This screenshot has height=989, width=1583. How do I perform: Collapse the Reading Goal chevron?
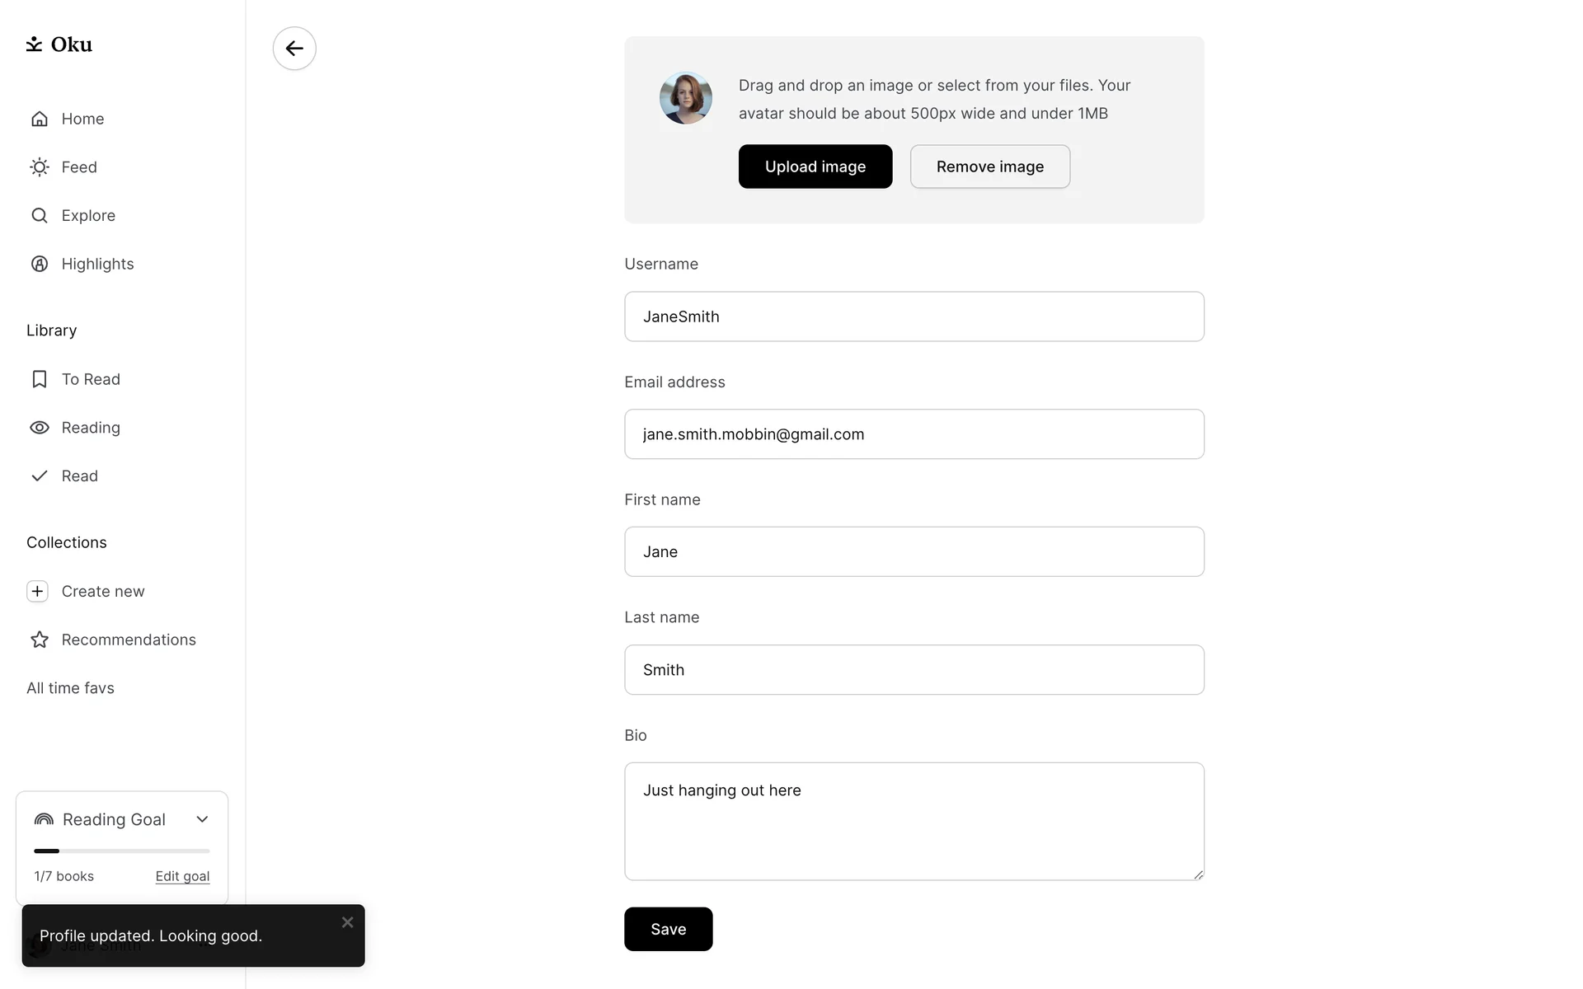point(202,819)
